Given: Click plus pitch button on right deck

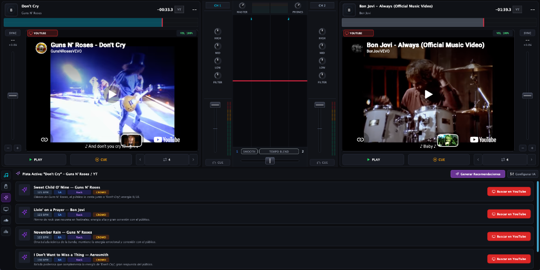Looking at the screenshot, I should 532,148.
